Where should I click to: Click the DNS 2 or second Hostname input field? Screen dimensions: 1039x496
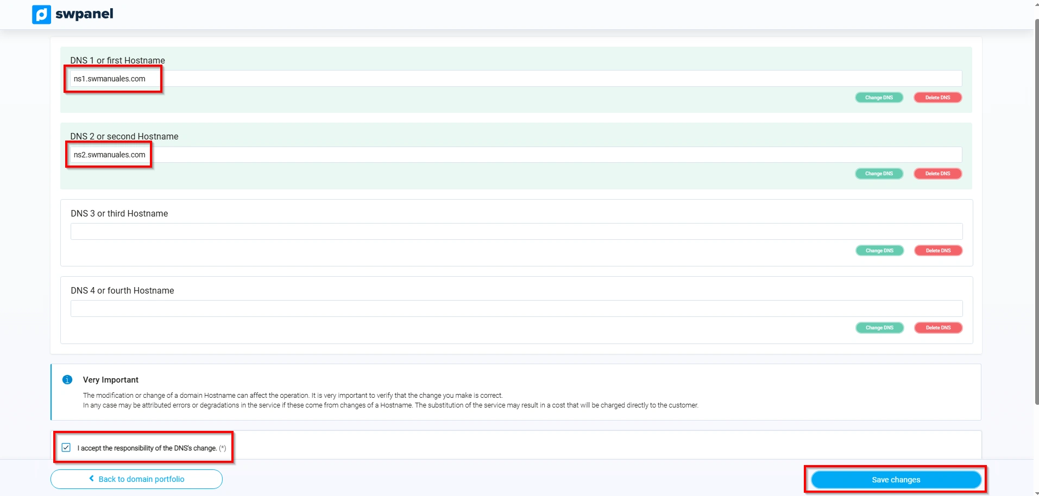(516, 155)
